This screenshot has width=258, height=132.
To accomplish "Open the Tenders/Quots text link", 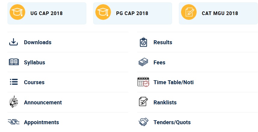I will [x=172, y=122].
